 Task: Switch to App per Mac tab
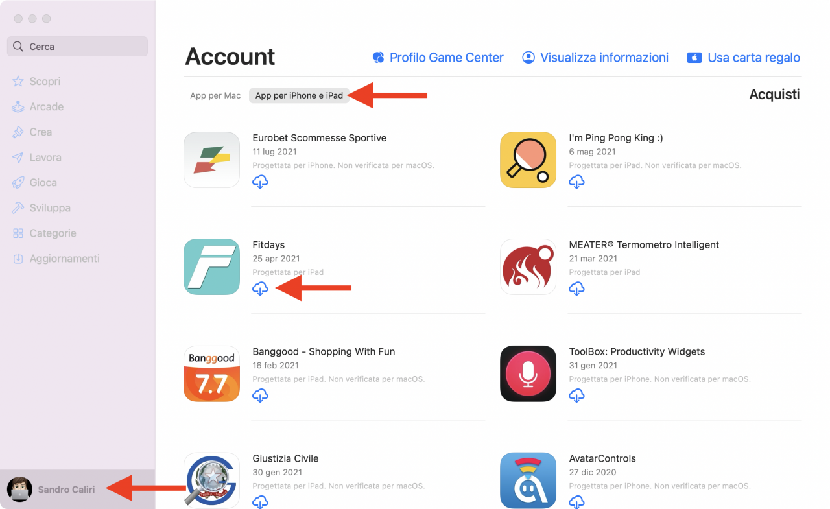[x=215, y=95]
